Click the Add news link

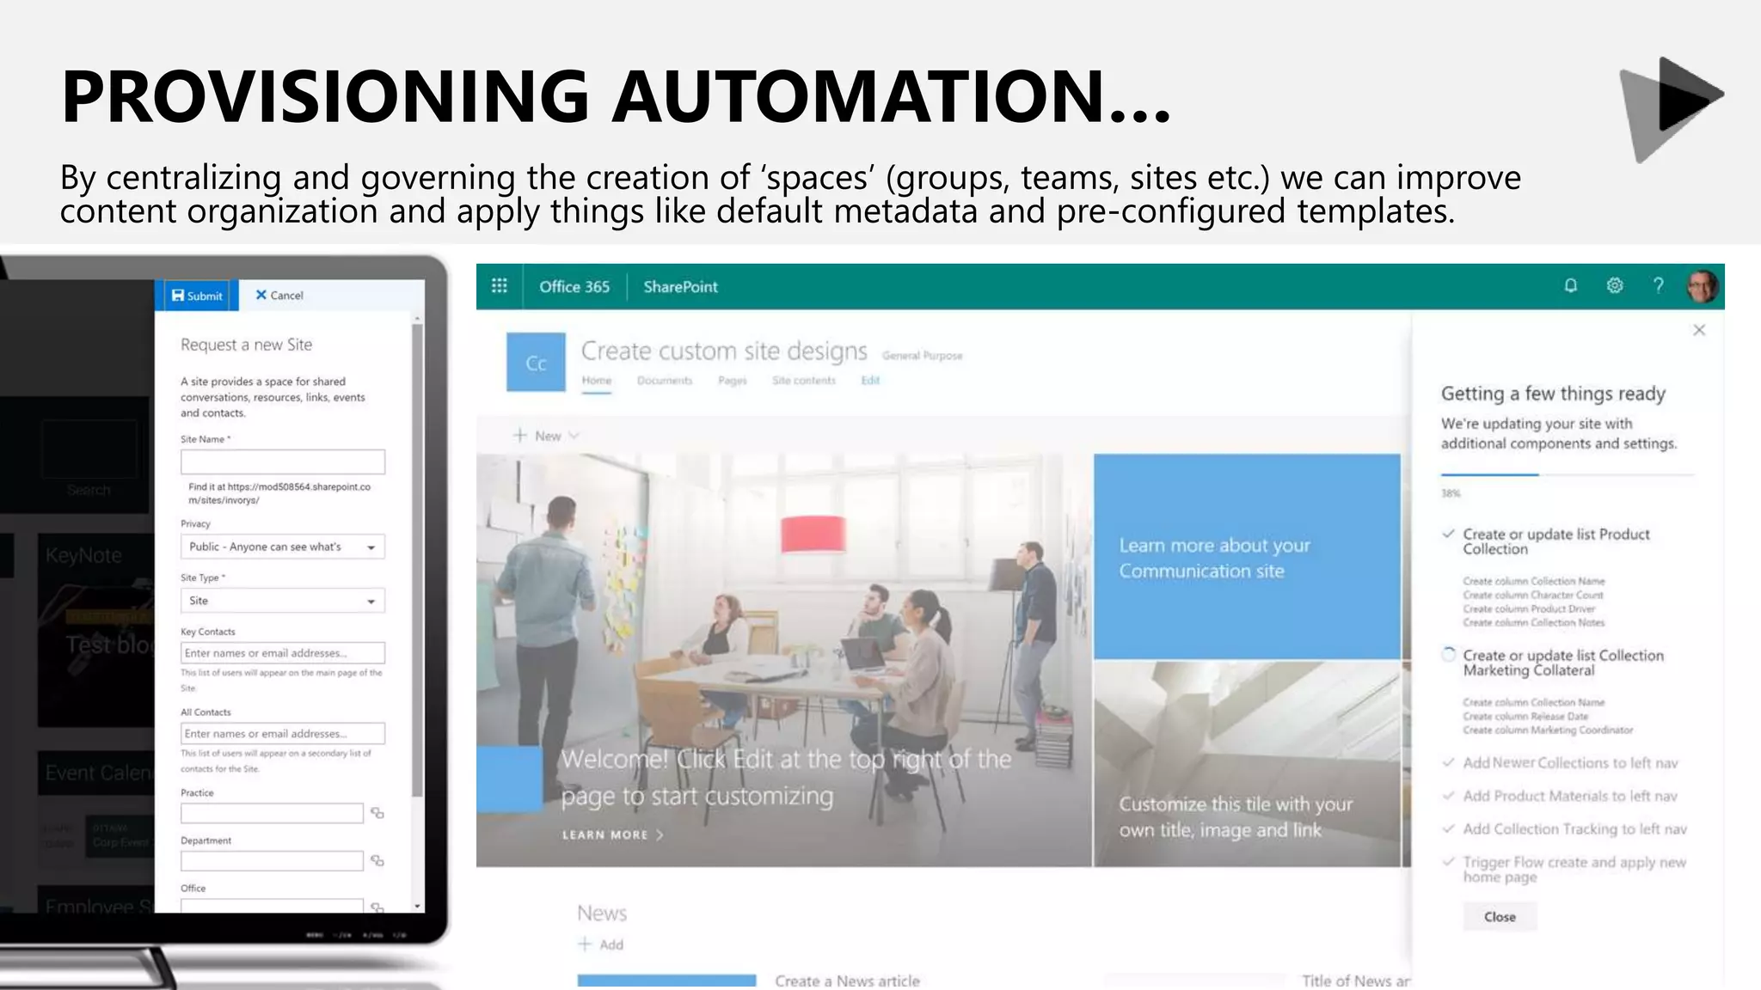[601, 944]
